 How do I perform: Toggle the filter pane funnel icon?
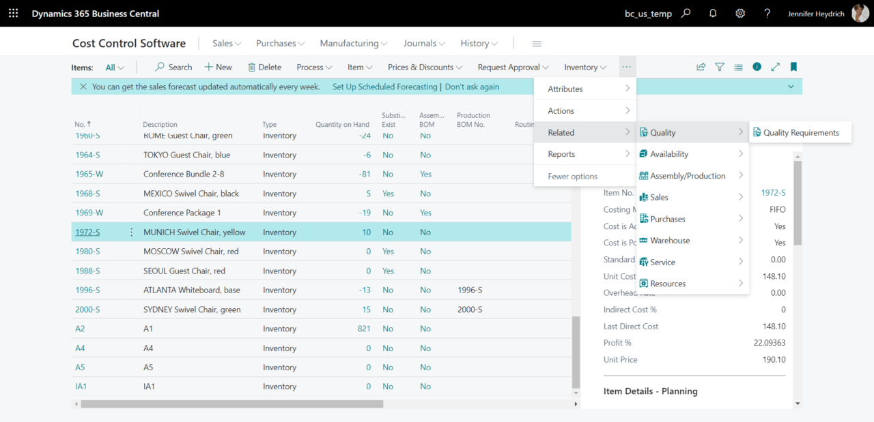coord(720,67)
